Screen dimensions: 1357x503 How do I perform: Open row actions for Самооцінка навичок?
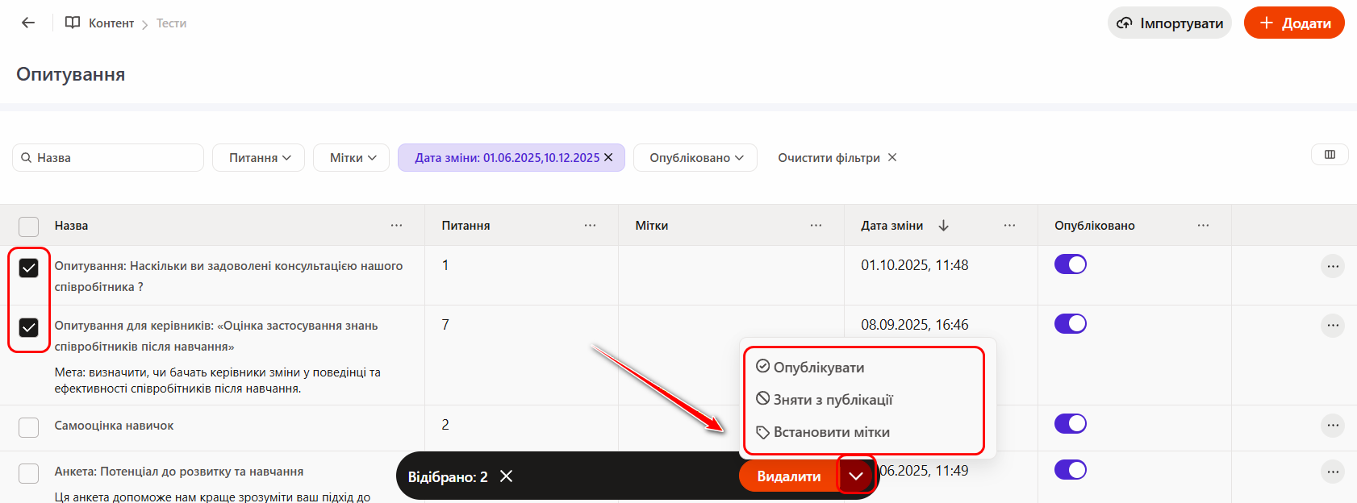tap(1332, 426)
